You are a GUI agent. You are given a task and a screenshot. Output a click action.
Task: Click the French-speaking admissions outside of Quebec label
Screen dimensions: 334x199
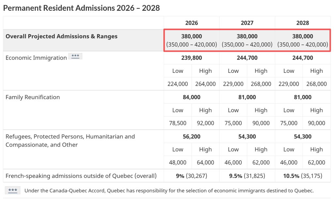pos(81,176)
